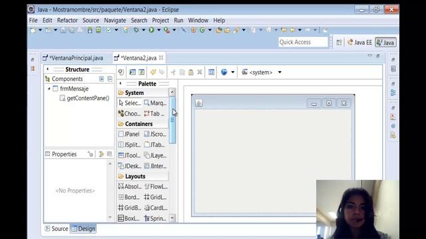The image size is (426, 239).
Task: Switch to the Source tab at bottom
Action: tap(57, 228)
